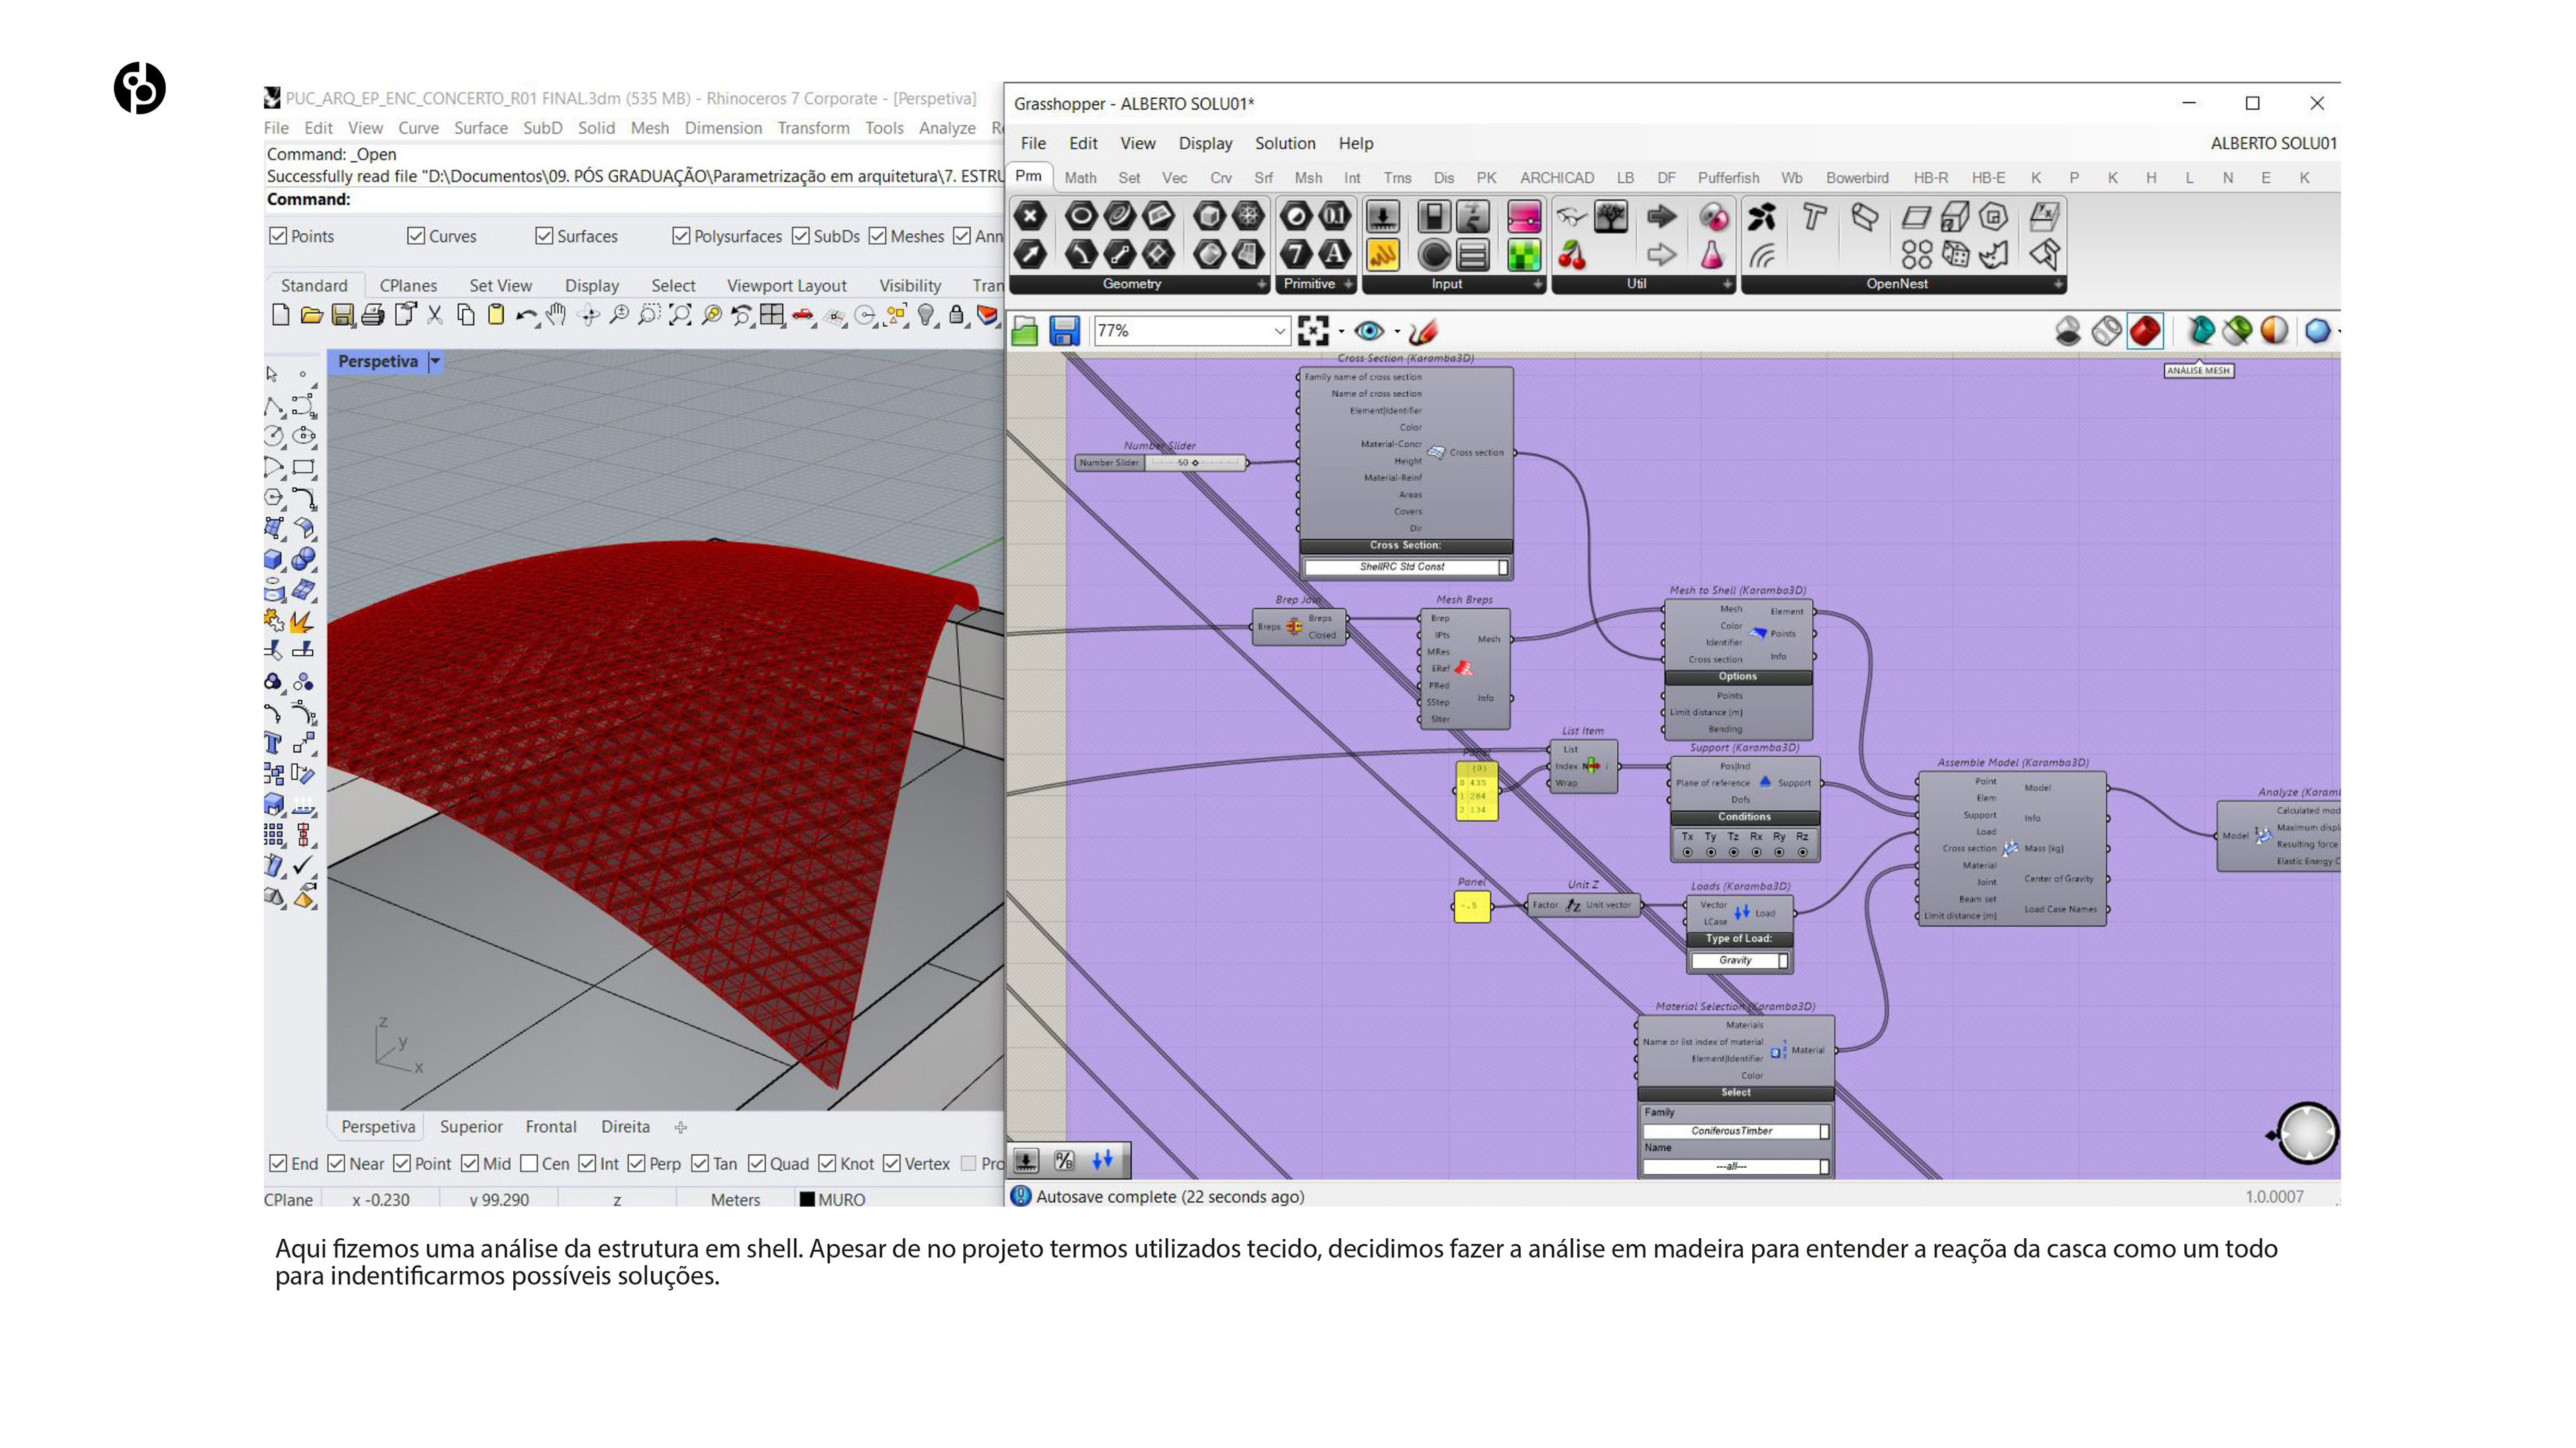Click the sketch pencil tool icon
This screenshot has height=1448, width=2576.
1423,330
